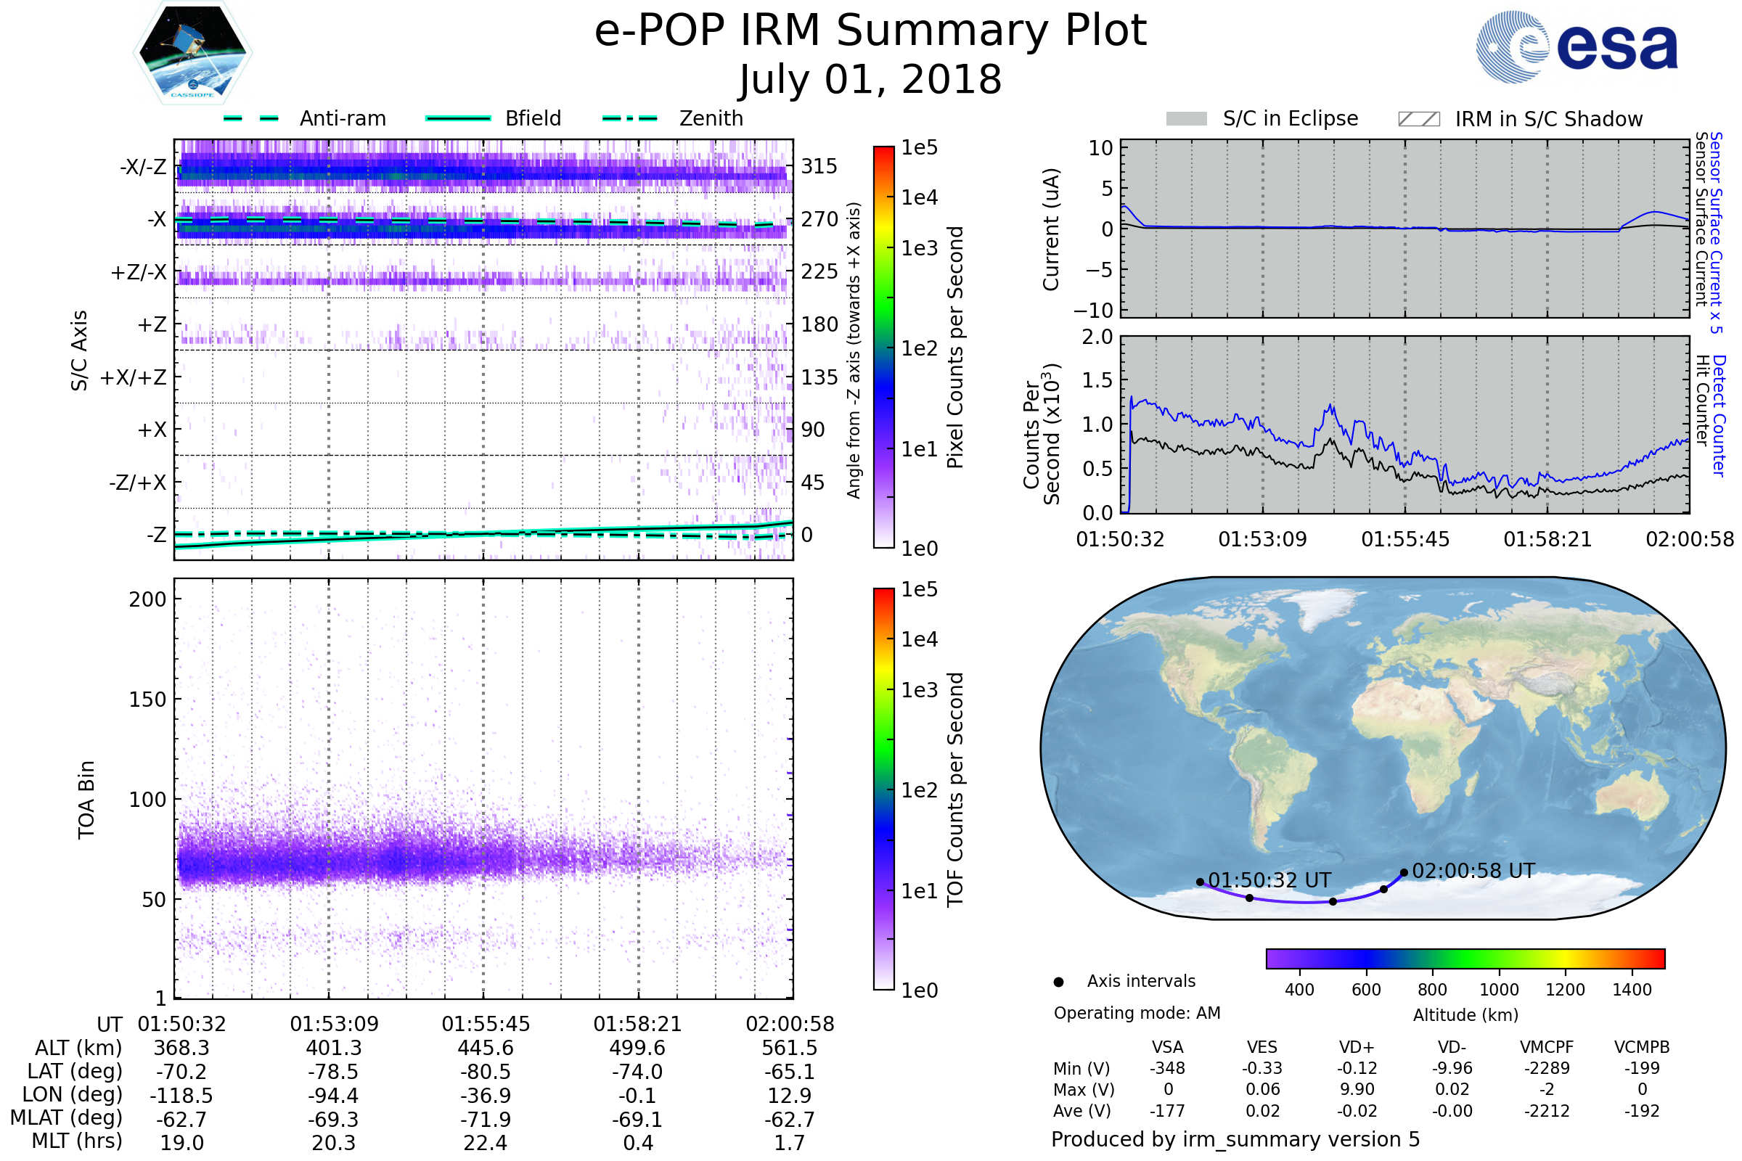Click the -X/-Z row label on S/C axis
Viewport: 1742px width, 1161px height.
point(143,167)
